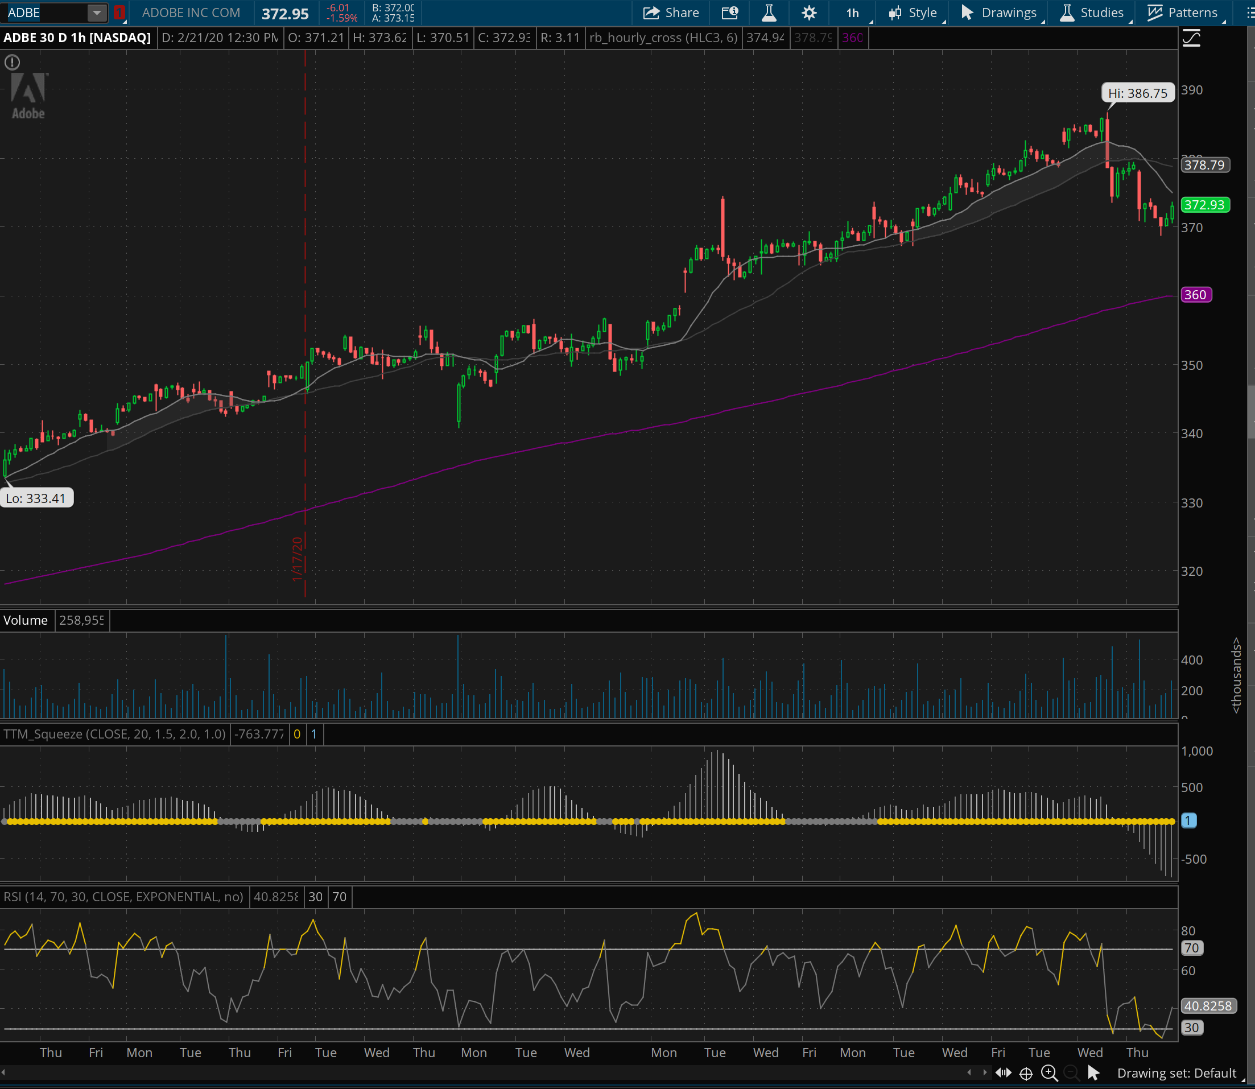Click the green 372.93 current price label
The width and height of the screenshot is (1255, 1089).
coord(1204,205)
